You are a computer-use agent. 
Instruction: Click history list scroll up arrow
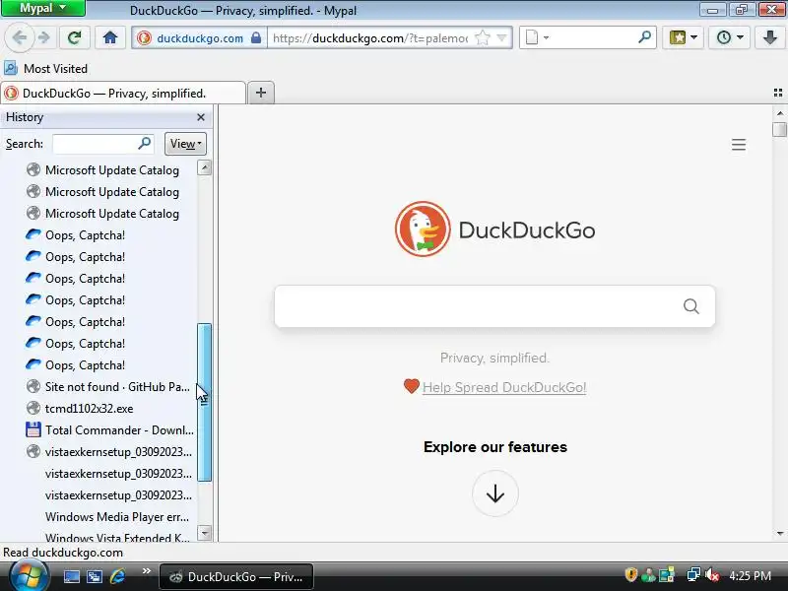point(205,167)
